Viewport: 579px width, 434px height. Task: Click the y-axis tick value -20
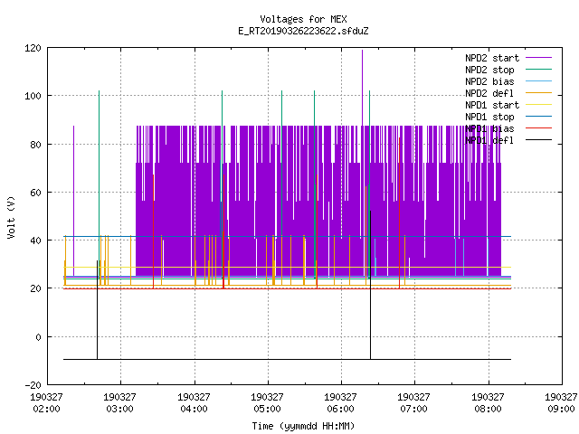(33, 385)
